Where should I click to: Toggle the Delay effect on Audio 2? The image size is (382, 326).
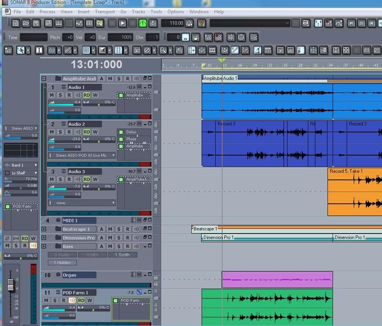[121, 132]
